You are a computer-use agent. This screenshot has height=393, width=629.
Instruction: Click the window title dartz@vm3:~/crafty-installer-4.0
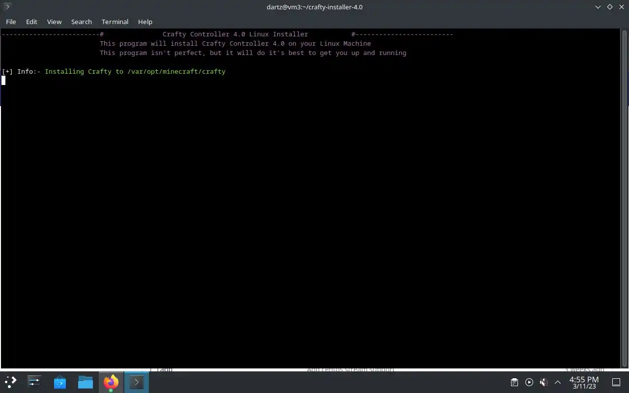click(x=314, y=7)
